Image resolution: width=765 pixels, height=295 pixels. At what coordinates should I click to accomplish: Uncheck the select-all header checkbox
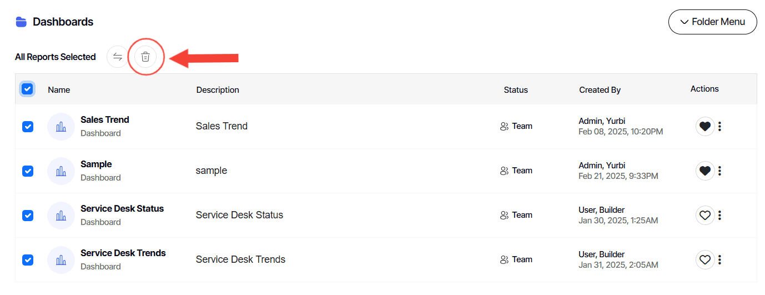pos(27,89)
